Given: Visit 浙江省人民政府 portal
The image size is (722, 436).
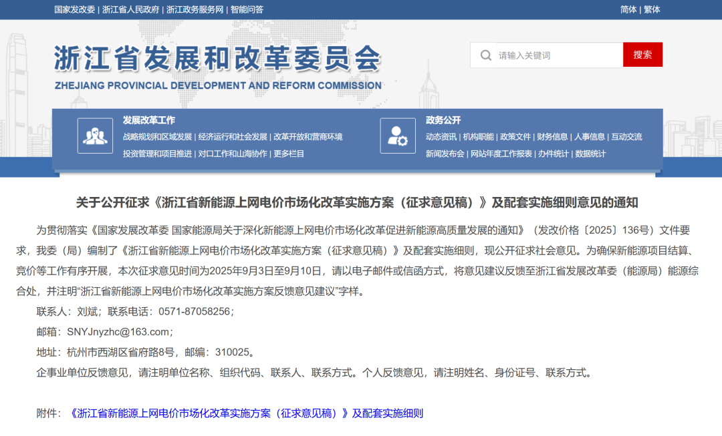Looking at the screenshot, I should (131, 10).
